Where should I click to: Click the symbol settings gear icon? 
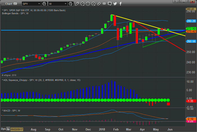point(44,4)
